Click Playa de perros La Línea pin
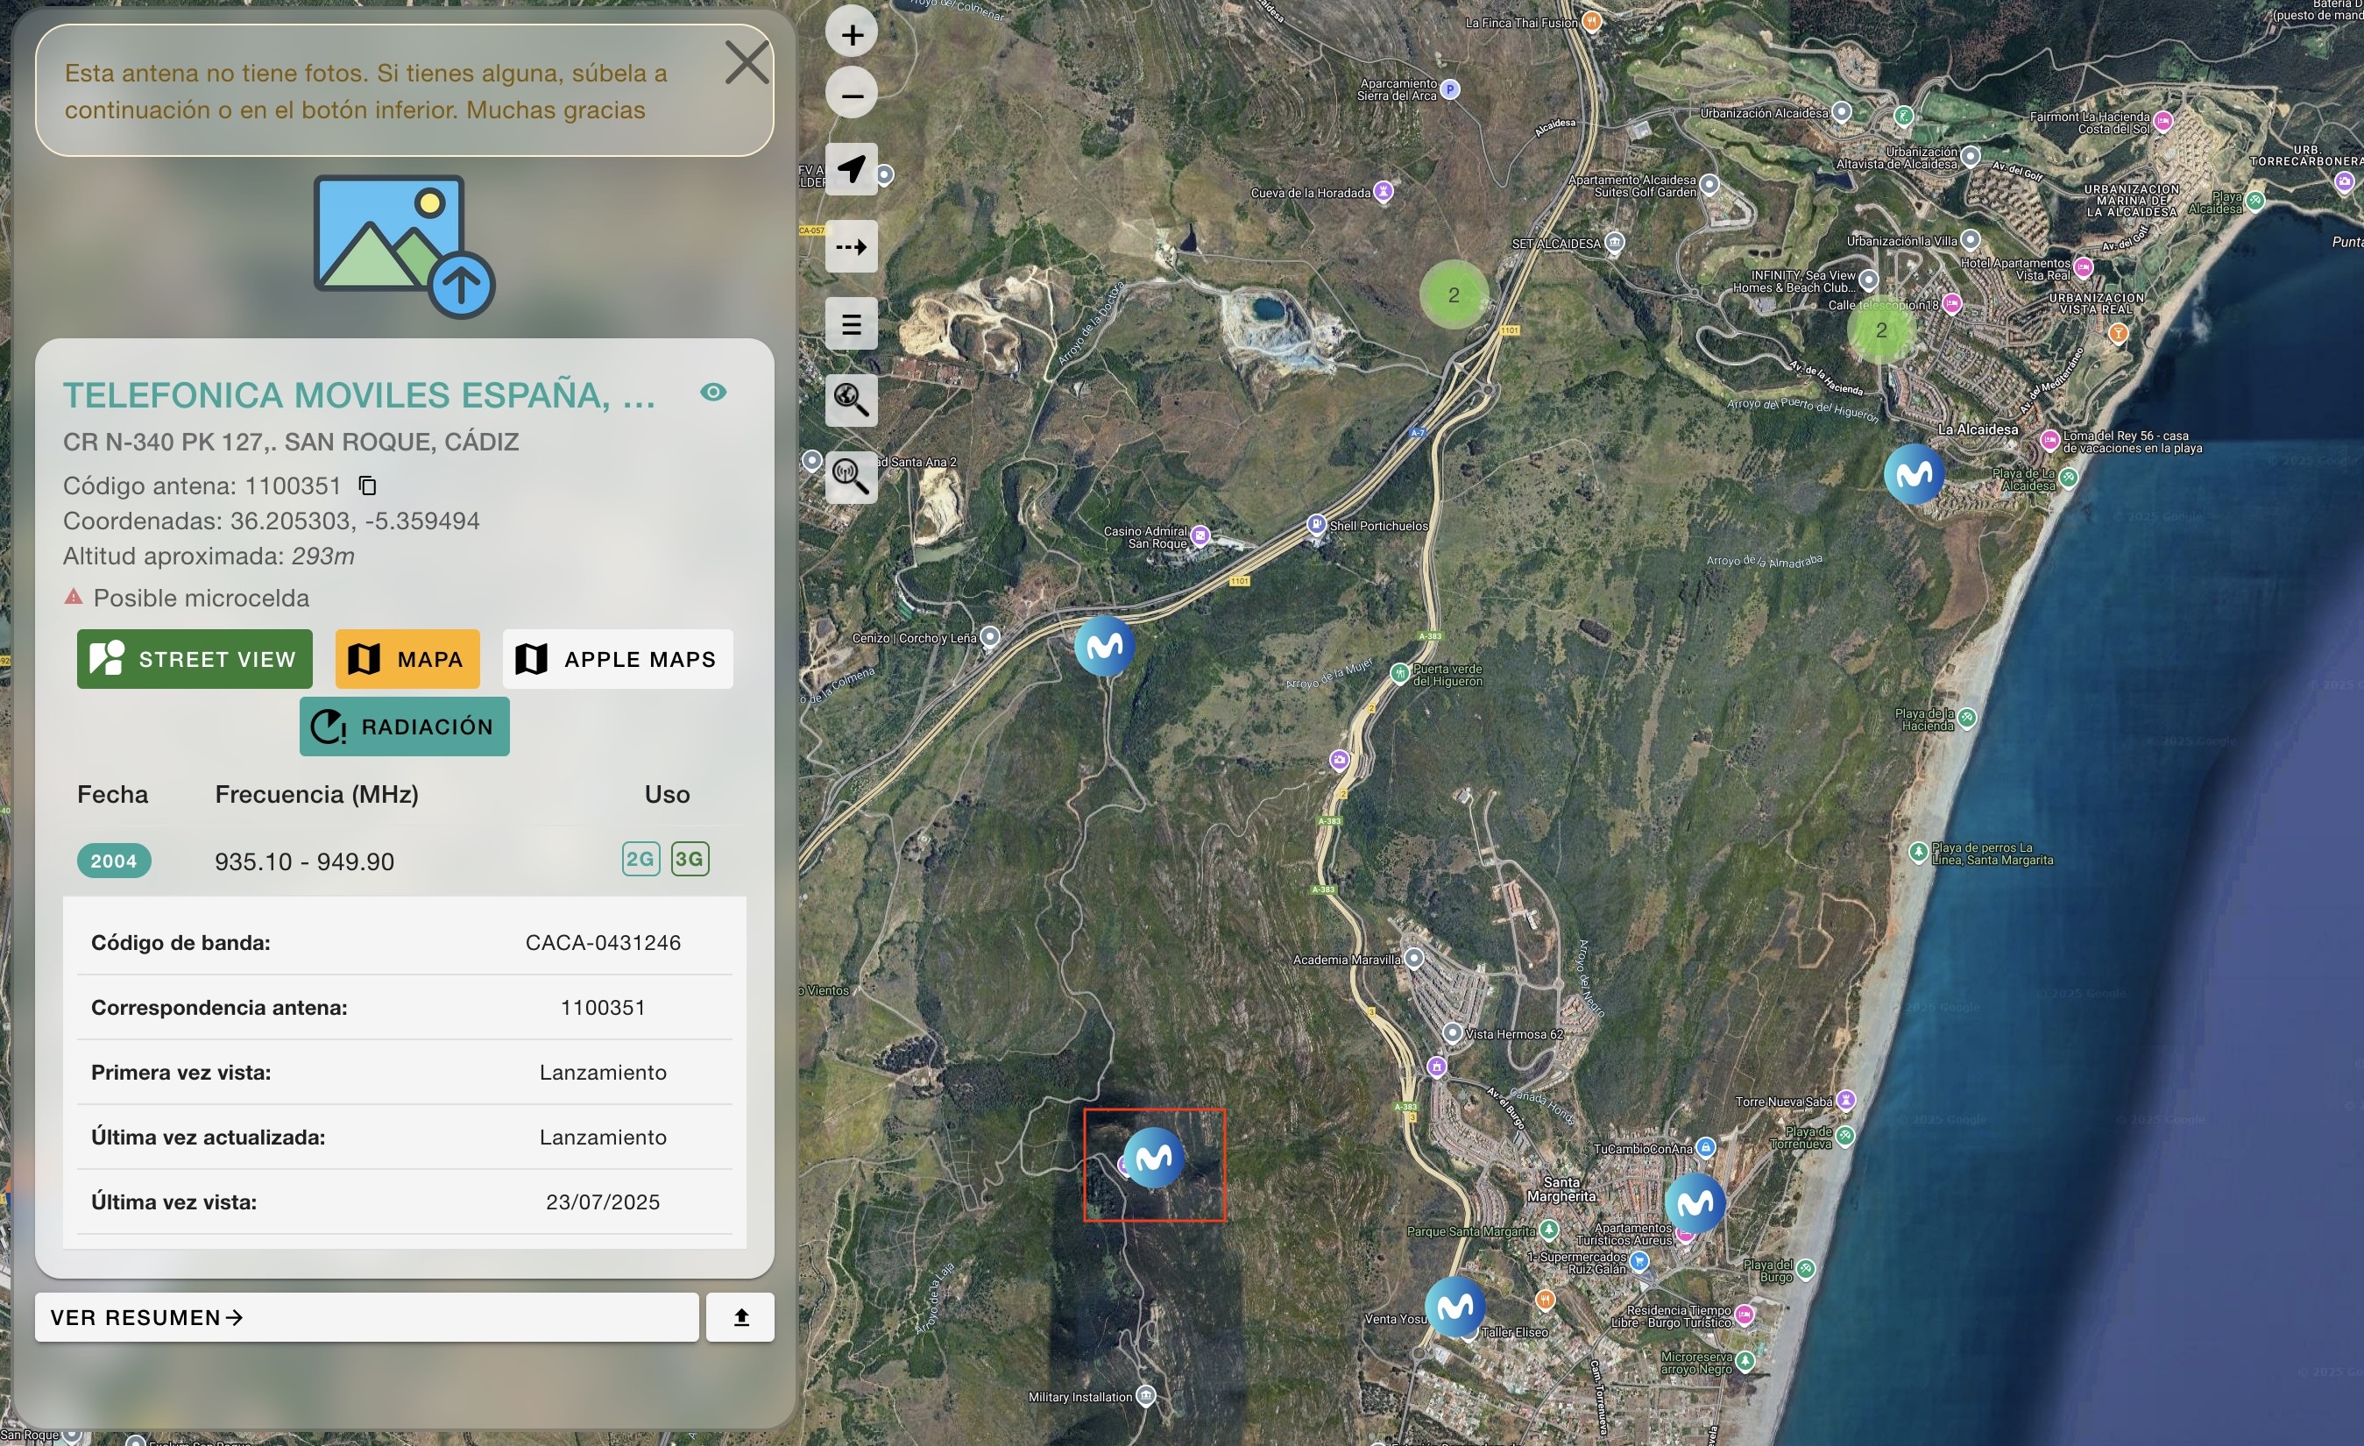This screenshot has width=2364, height=1446. pyautogui.click(x=1918, y=852)
